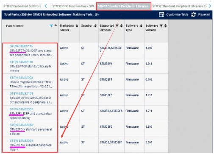Click version 1.7.1 cell
This screenshot has width=214, height=154.
coord(149,111)
